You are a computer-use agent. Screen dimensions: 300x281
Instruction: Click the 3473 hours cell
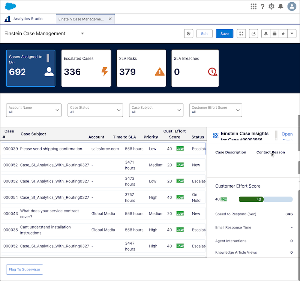pos(130,181)
